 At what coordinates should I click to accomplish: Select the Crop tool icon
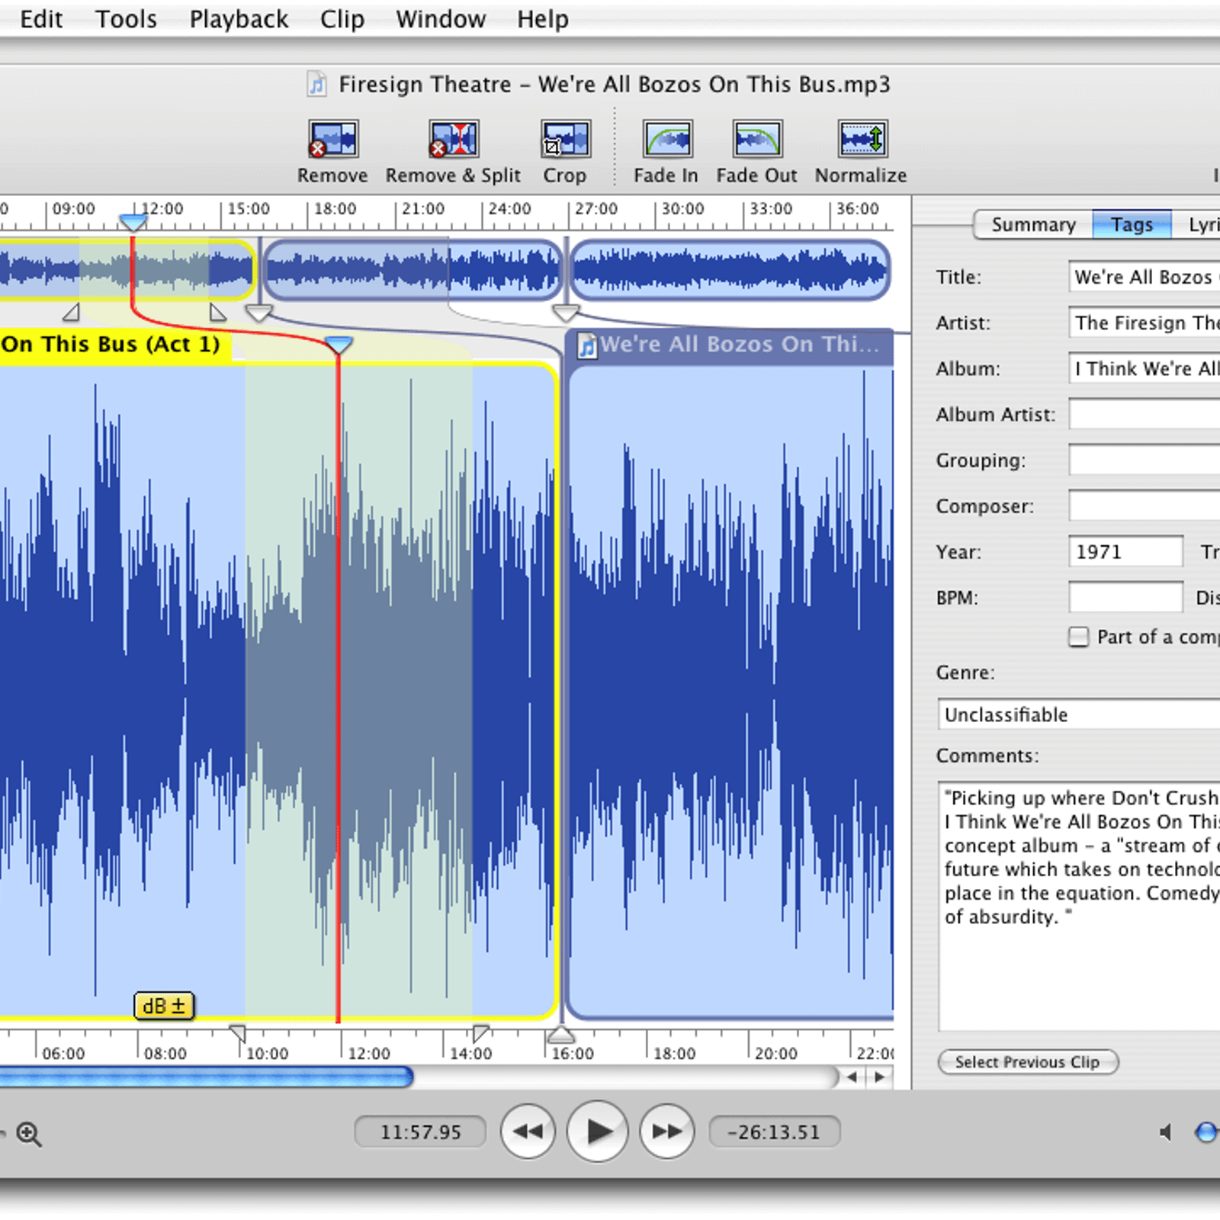565,139
